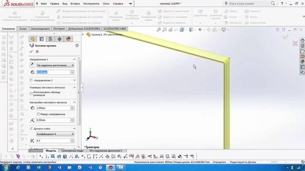The height and width of the screenshot is (171, 305).
Task: Enable Использовать таблицу размеров checkbox
Action: (31, 94)
